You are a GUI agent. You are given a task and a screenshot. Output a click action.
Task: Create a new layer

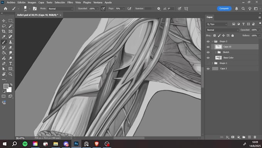249,137
